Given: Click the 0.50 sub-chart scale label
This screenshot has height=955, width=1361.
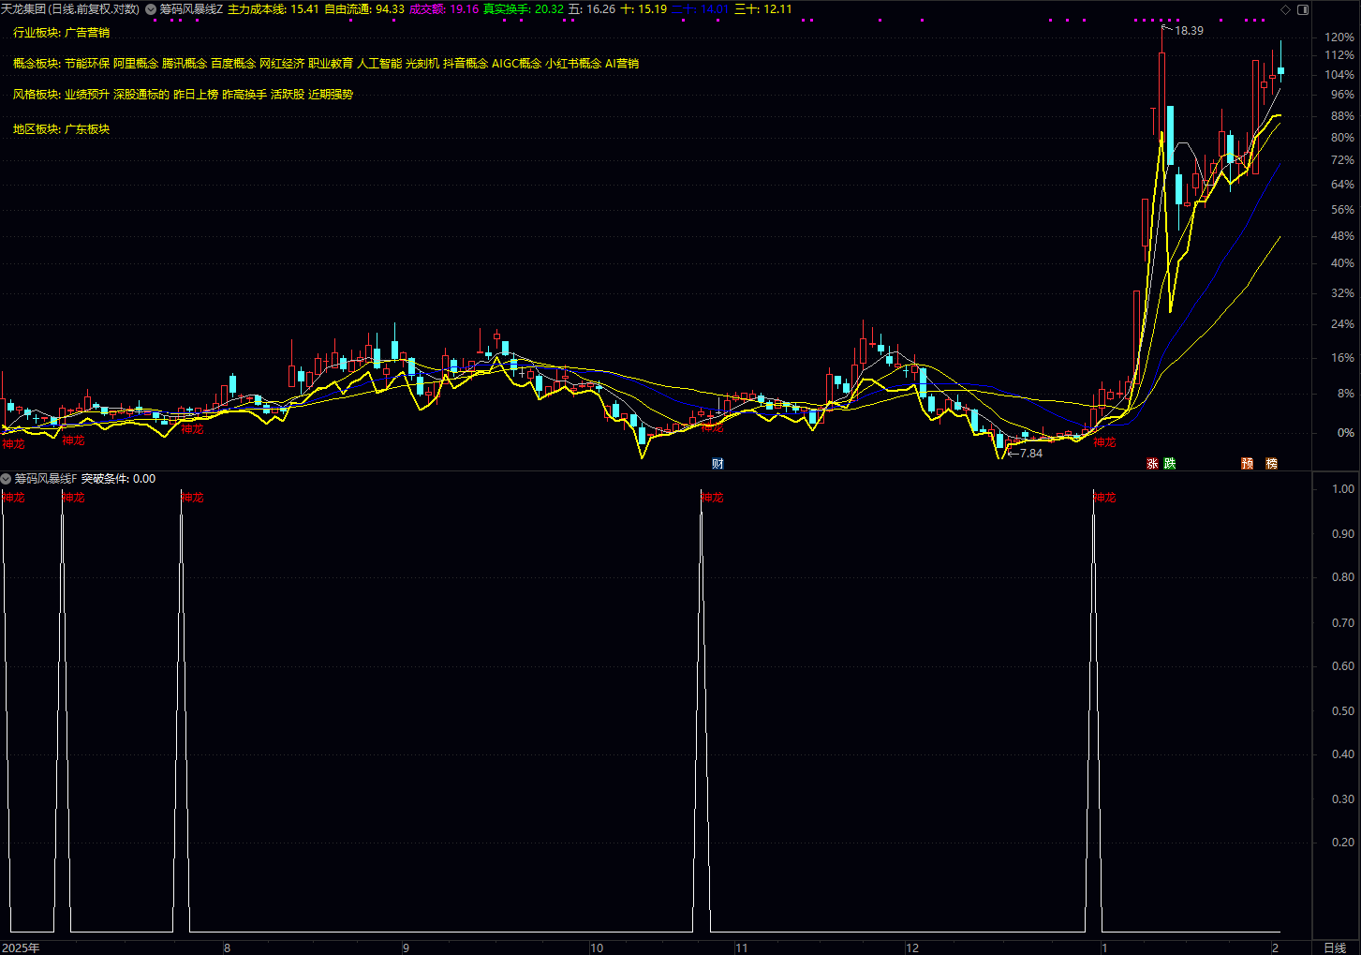Looking at the screenshot, I should click(1343, 711).
